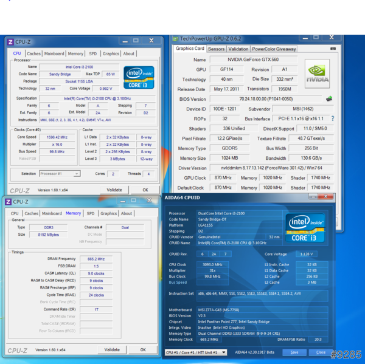
Task: Open the Processor #1 selection dropdown
Action: point(60,173)
